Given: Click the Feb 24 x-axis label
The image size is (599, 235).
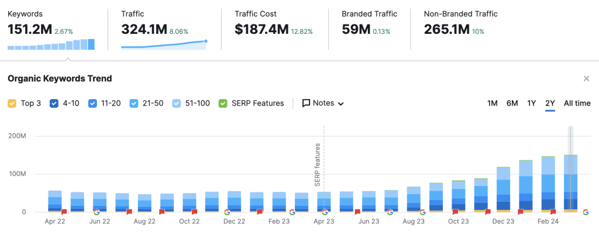Looking at the screenshot, I should pyautogui.click(x=548, y=221).
